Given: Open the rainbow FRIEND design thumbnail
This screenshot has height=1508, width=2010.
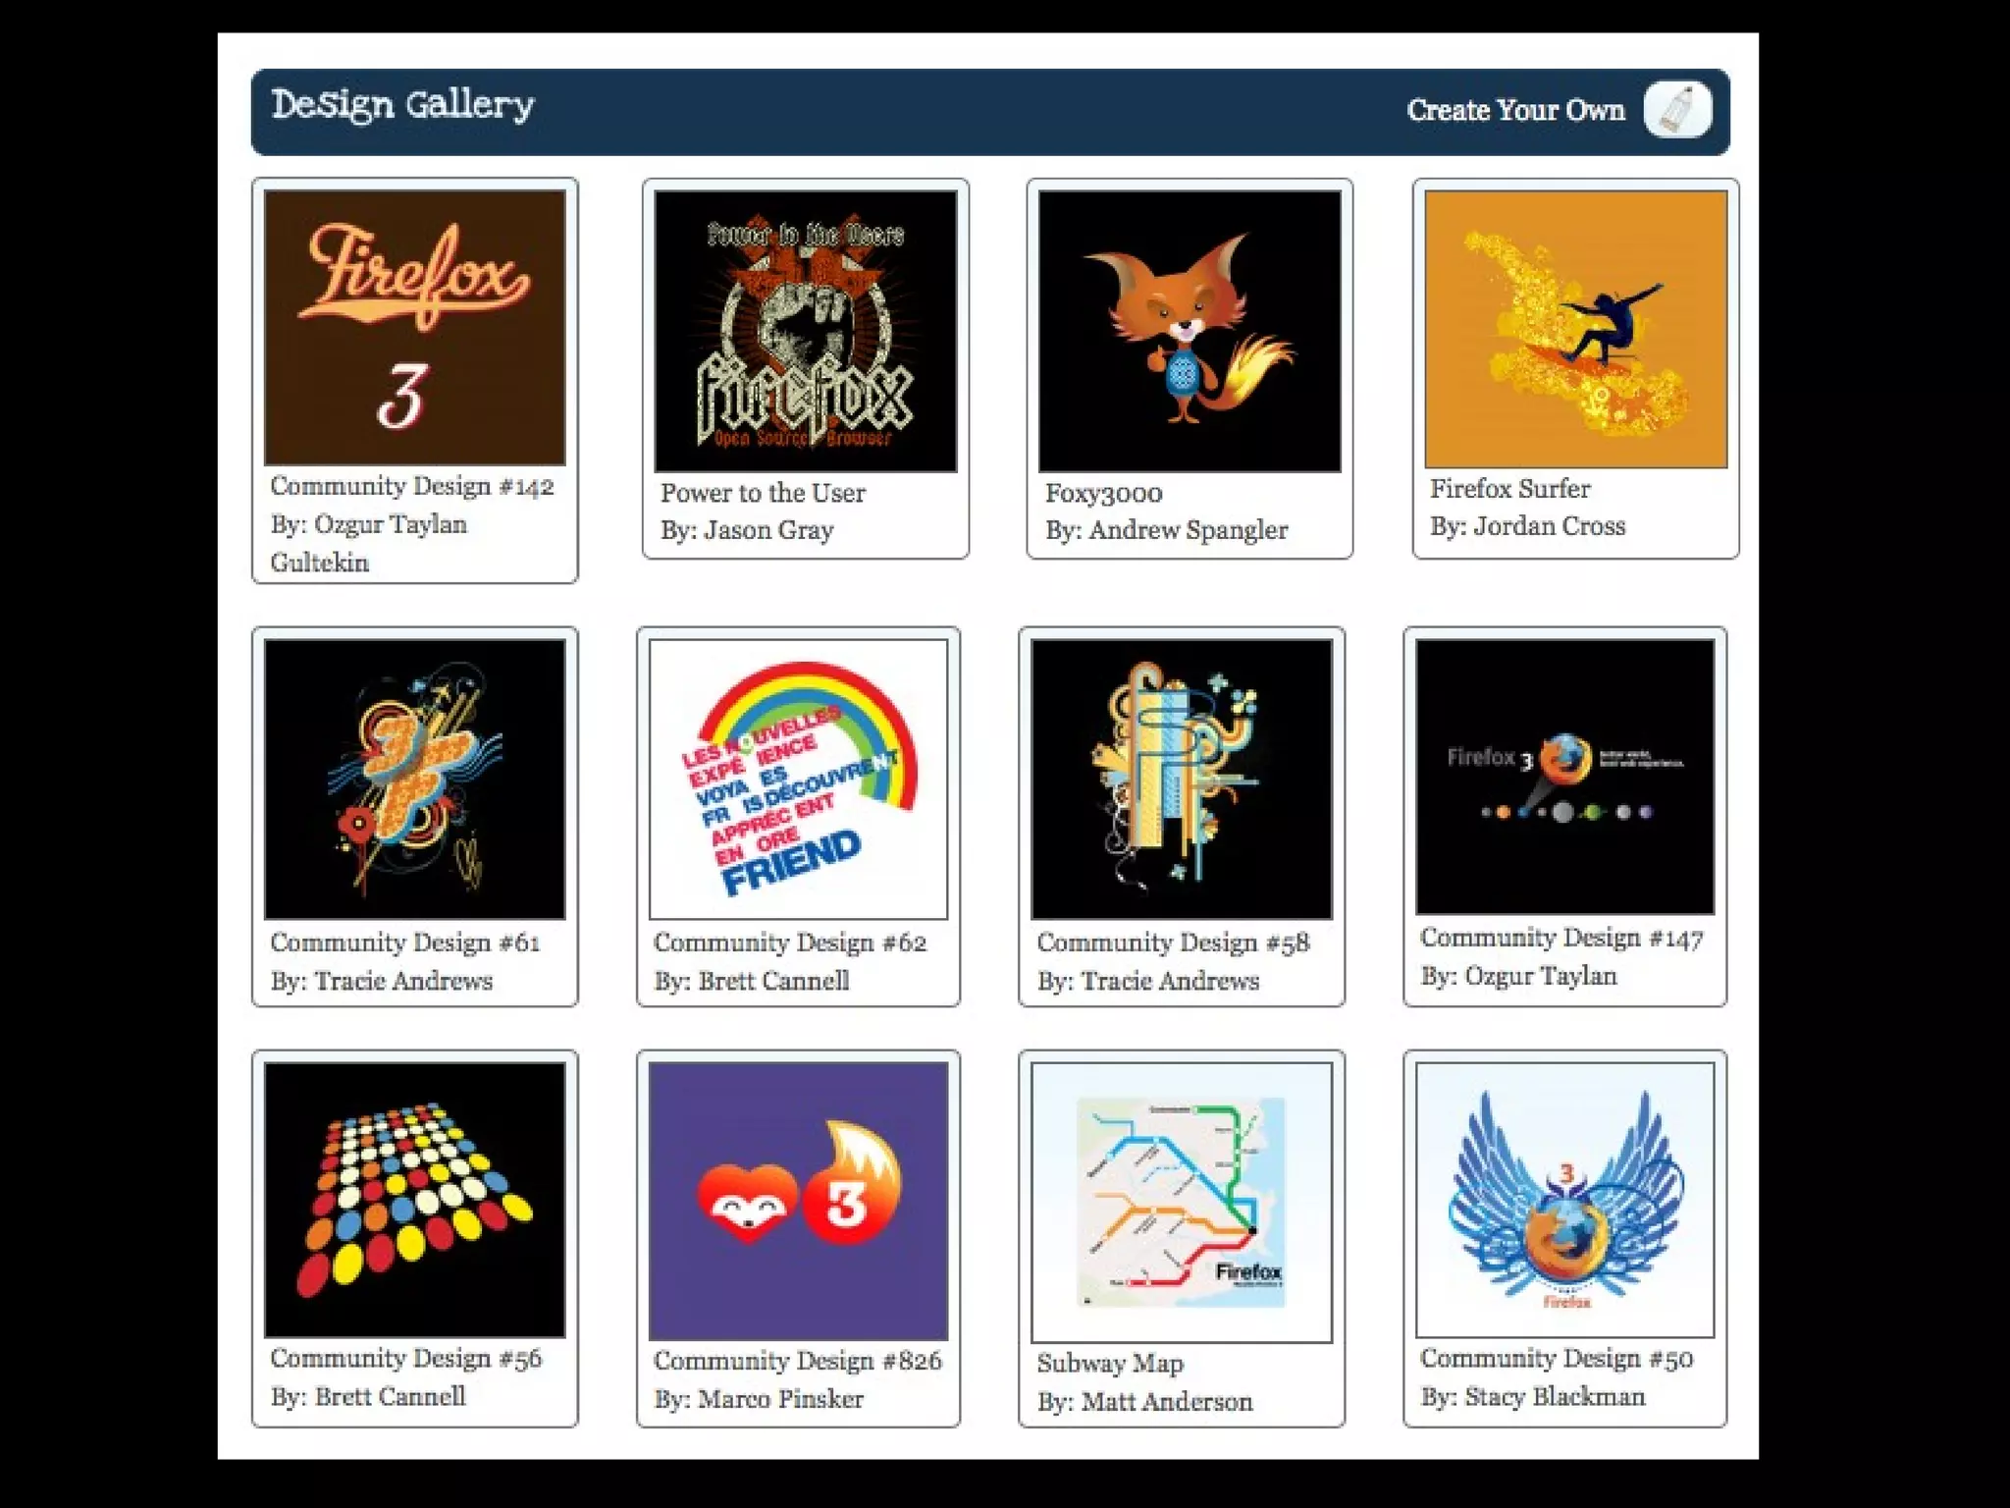Looking at the screenshot, I should pos(798,779).
